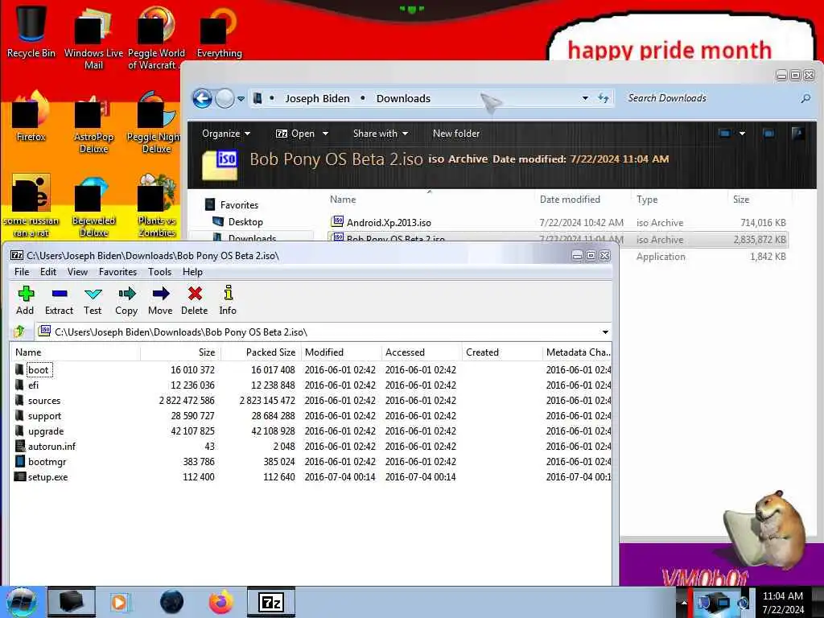Click Downloads in the Explorer breadcrumb
824x618 pixels.
[x=403, y=98]
